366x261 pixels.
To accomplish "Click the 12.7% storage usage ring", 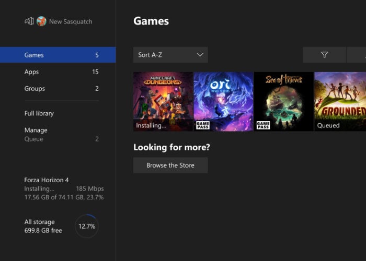I will coord(87,226).
